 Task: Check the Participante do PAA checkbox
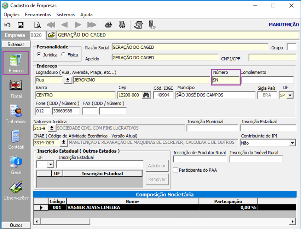[175, 170]
